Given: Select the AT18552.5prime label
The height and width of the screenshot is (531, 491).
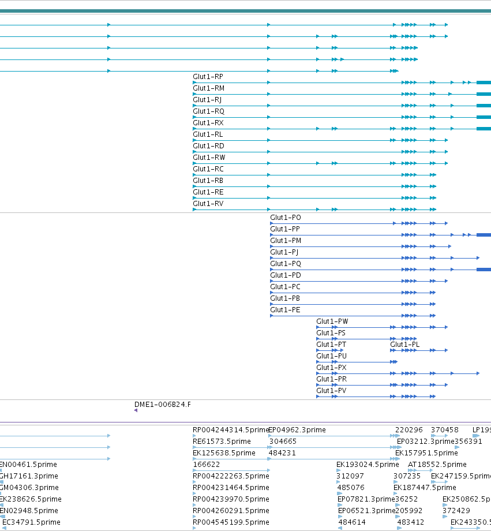Looking at the screenshot, I should tap(437, 464).
